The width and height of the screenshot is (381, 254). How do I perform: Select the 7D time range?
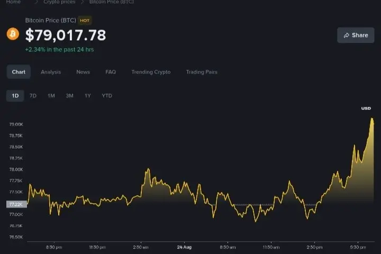[x=33, y=96]
